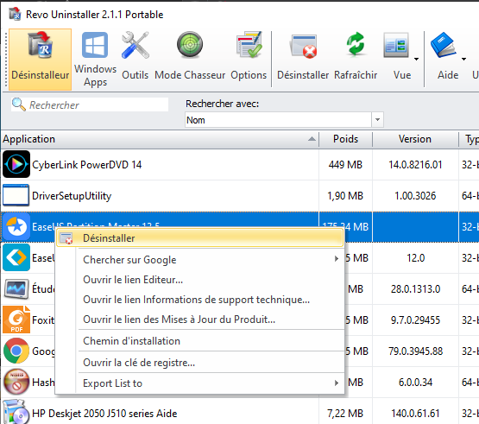Click version 79.0.3945.88 cell

click(x=415, y=351)
